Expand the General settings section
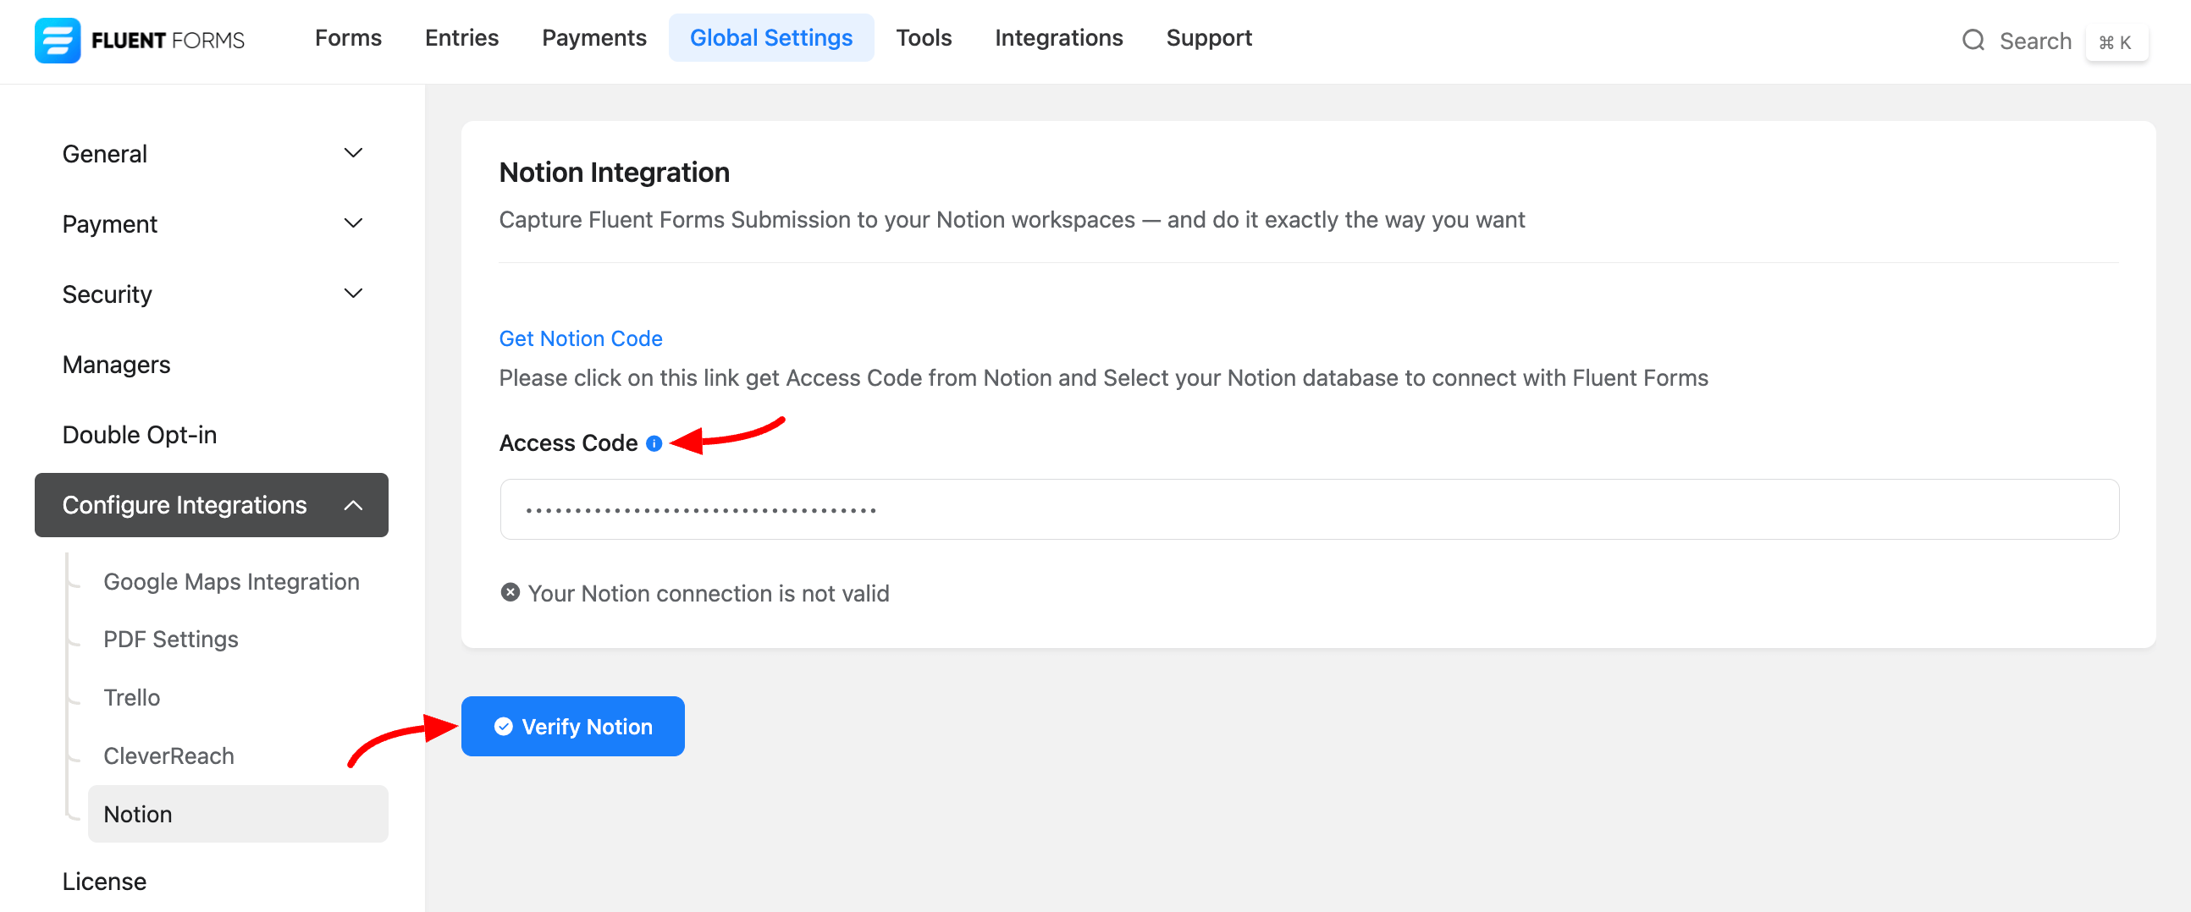Viewport: 2191px width, 912px height. [x=352, y=153]
